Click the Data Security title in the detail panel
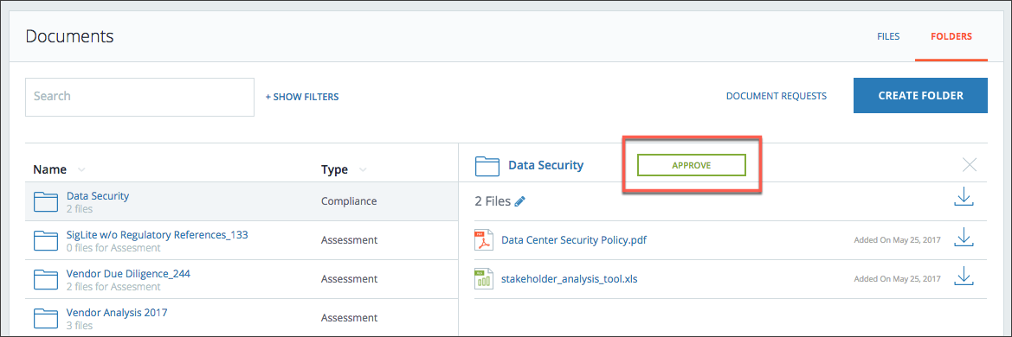The image size is (1012, 337). point(546,165)
